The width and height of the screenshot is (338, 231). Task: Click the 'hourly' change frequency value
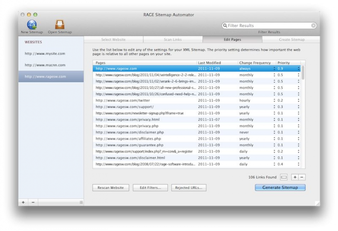point(245,101)
